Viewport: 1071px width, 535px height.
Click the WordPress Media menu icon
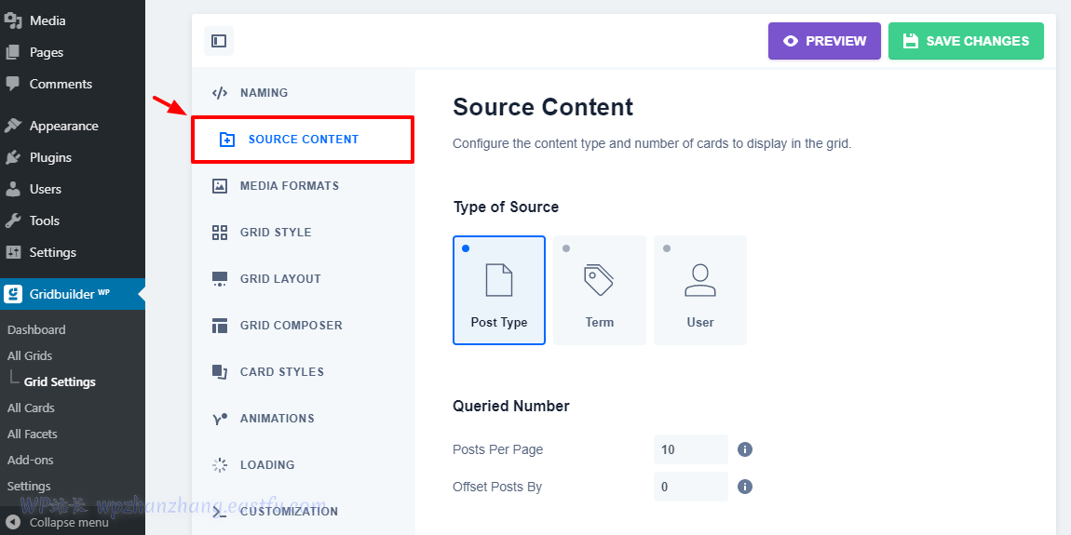13,20
